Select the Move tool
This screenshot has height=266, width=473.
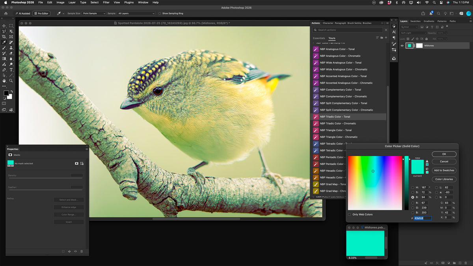4,26
